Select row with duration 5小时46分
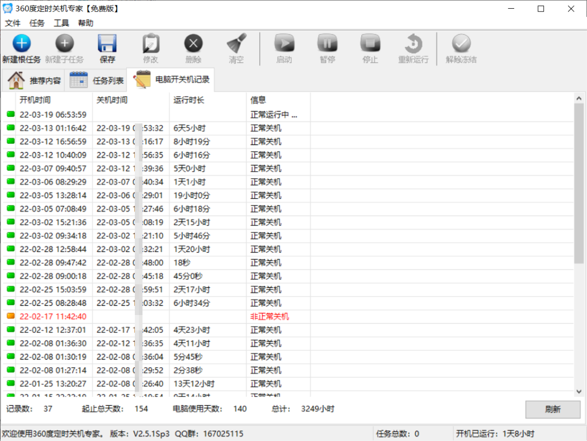This screenshot has width=587, height=441. coord(192,236)
